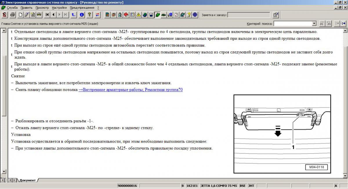Click the button beside order note field

point(275,15)
